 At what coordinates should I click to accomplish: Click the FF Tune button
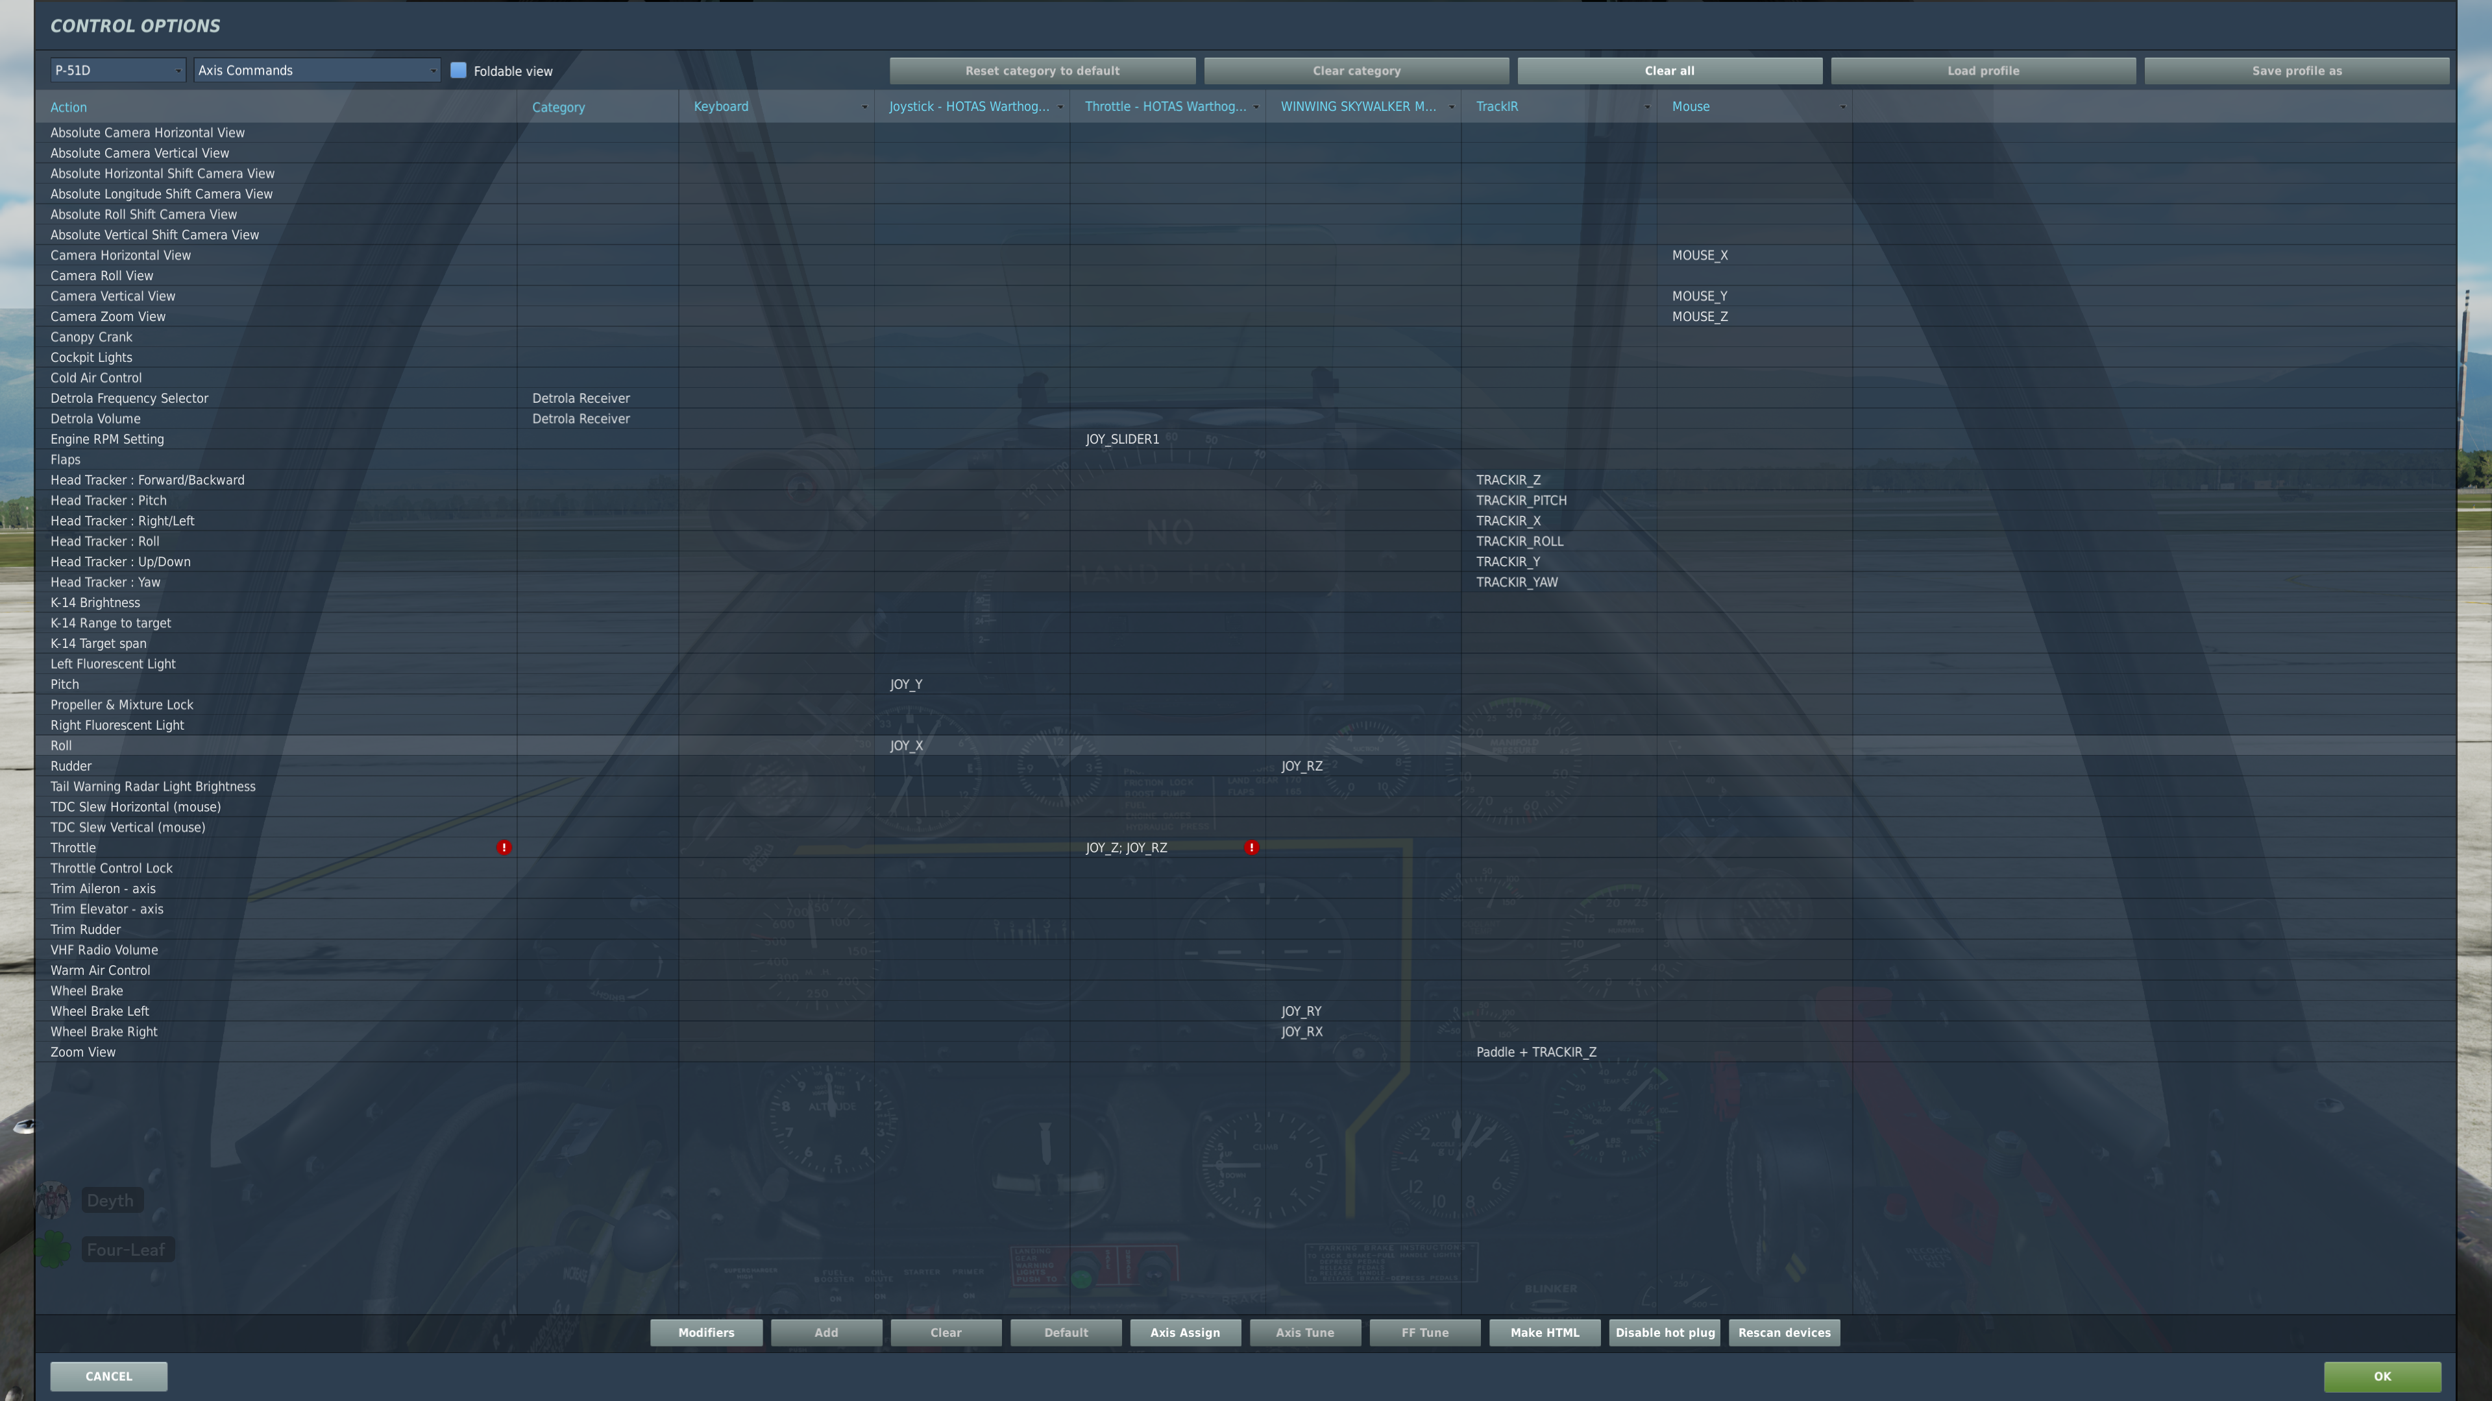click(1425, 1332)
